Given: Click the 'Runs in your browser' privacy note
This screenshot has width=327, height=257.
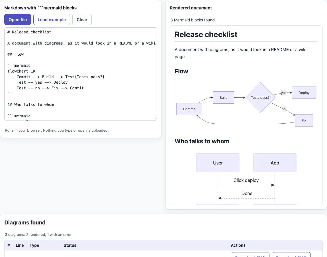Looking at the screenshot, I should tap(57, 130).
